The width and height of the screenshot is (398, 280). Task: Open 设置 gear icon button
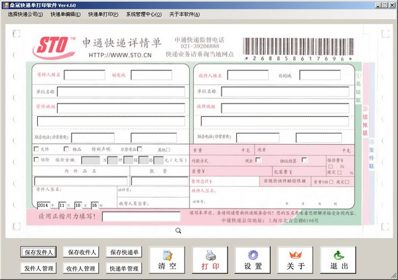click(x=253, y=260)
